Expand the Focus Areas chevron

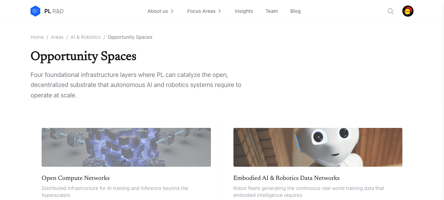click(x=220, y=11)
